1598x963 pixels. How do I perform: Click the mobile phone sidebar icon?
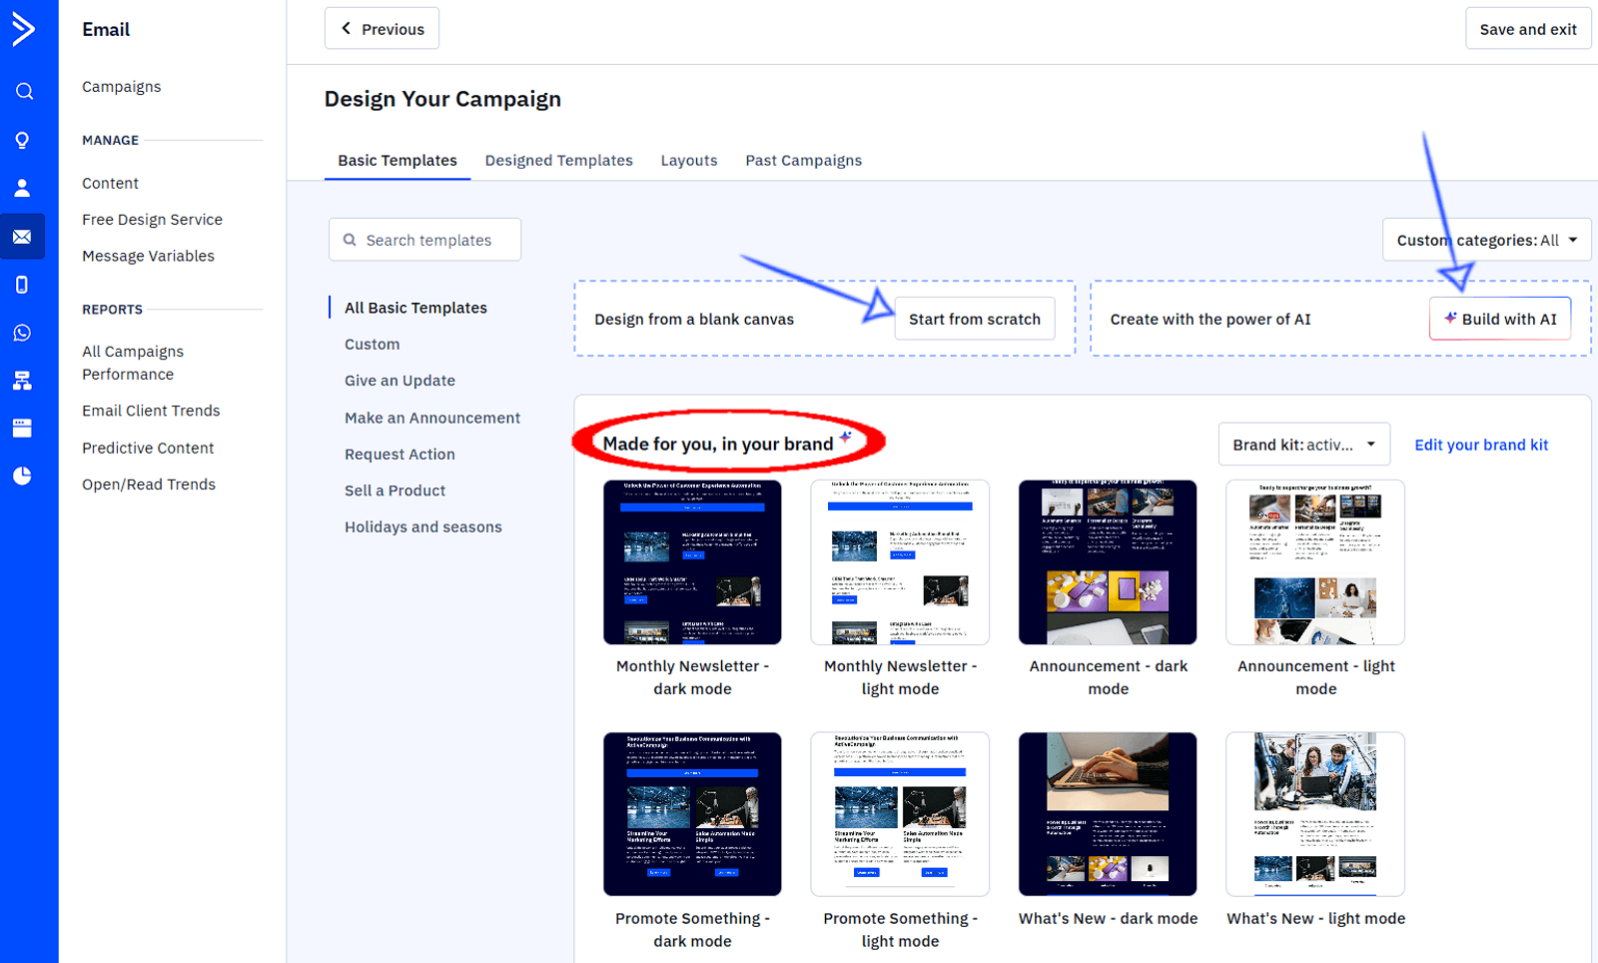(23, 285)
